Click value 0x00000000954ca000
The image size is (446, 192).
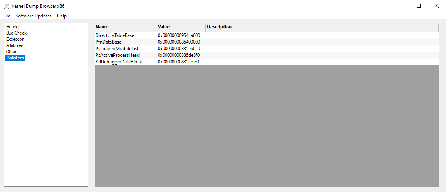[179, 35]
